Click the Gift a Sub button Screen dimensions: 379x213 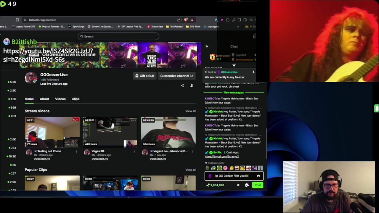(x=144, y=76)
